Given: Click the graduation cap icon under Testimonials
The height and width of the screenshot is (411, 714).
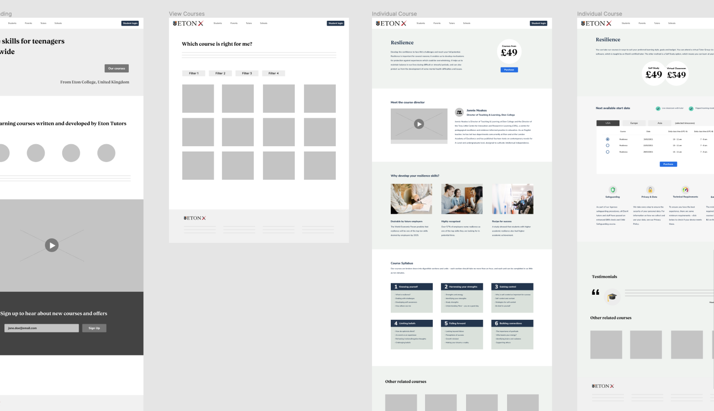Looking at the screenshot, I should tap(612, 297).
